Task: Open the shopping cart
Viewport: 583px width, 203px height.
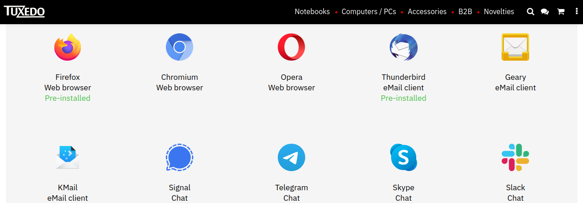Action: pos(561,12)
